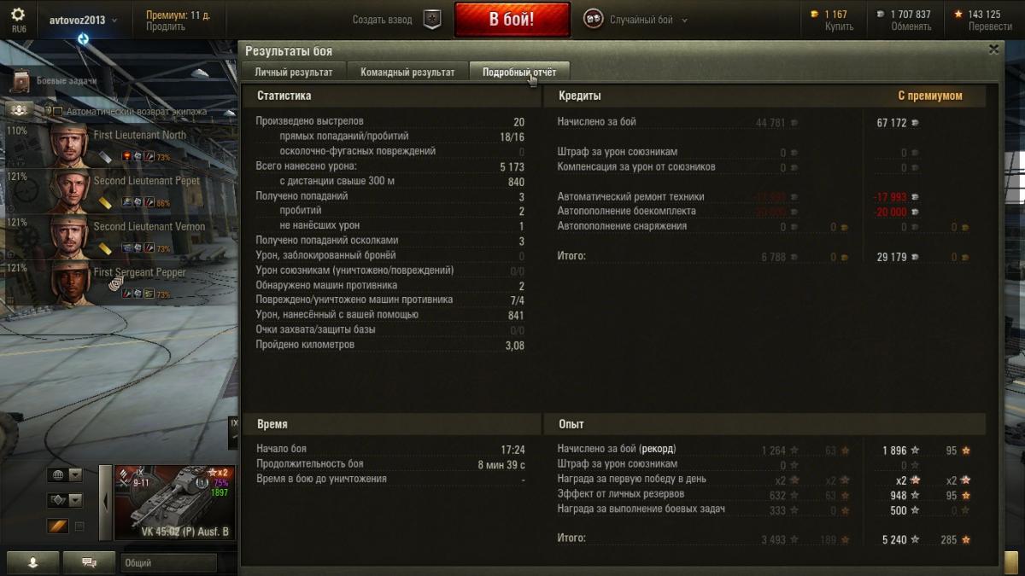Image resolution: width=1025 pixels, height=576 pixels.
Task: Click the red В бой! button
Action: pyautogui.click(x=512, y=20)
